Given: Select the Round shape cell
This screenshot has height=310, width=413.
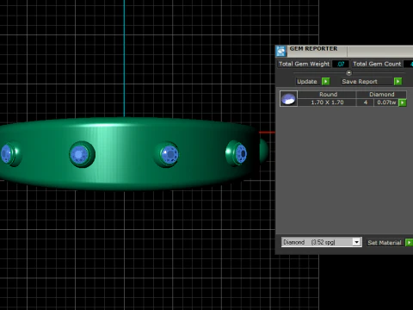Looking at the screenshot, I should pos(328,95).
